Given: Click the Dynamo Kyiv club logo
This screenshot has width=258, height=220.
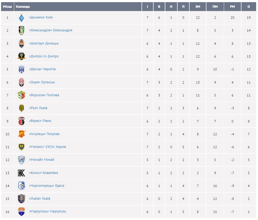Looking at the screenshot, I should [x=21, y=18].
